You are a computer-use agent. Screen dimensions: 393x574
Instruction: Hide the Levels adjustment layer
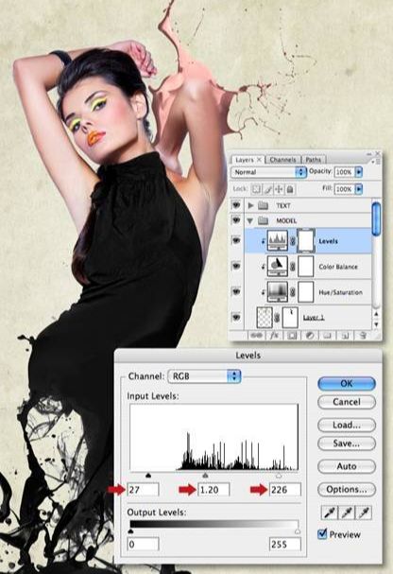click(236, 240)
